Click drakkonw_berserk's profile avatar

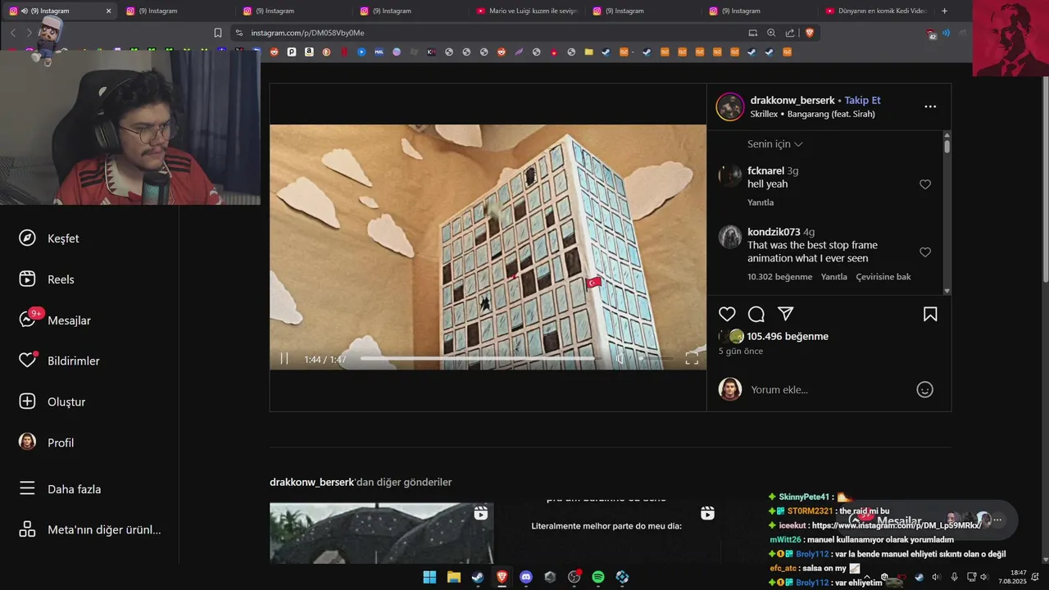coord(730,107)
